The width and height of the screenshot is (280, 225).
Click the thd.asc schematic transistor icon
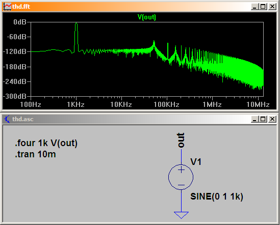click(x=7, y=119)
